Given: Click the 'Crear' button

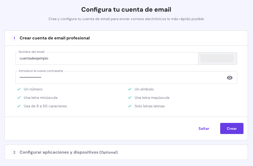Looking at the screenshot, I should point(232,128).
